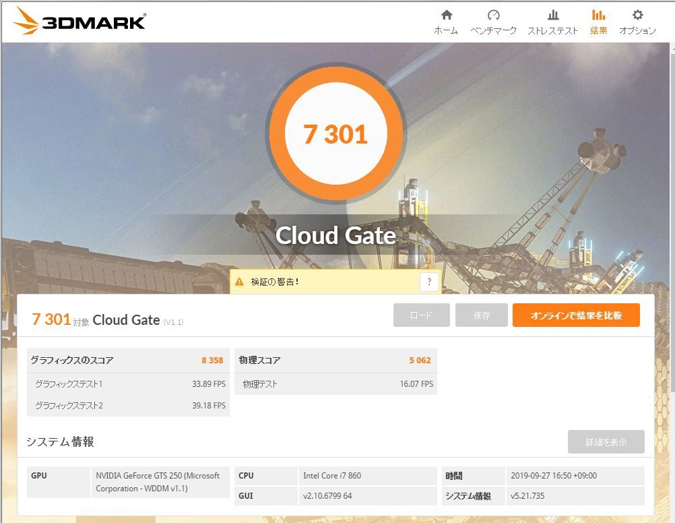Click the stress test bar chart icon
The image size is (675, 523).
click(553, 15)
